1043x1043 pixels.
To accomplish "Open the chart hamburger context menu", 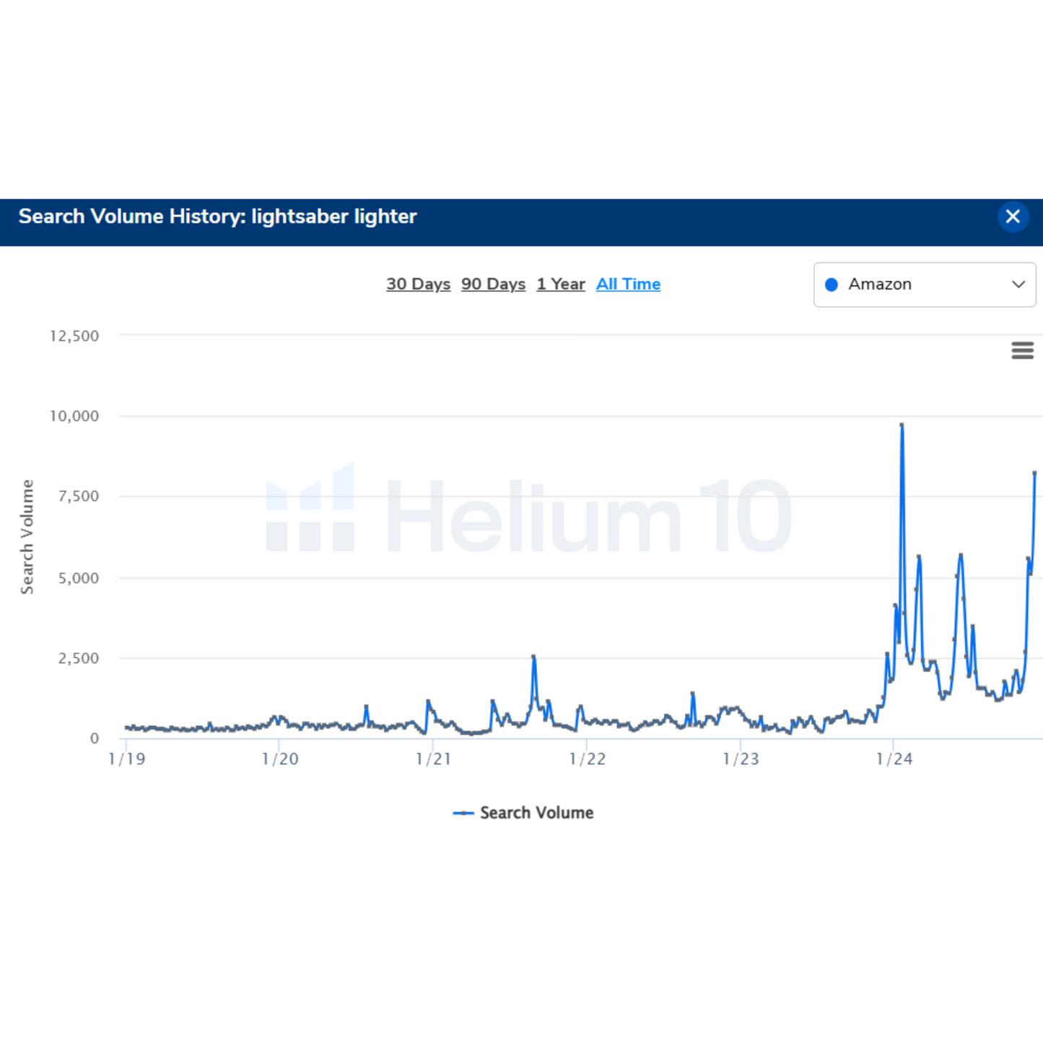I will click(x=1022, y=351).
